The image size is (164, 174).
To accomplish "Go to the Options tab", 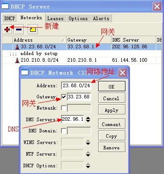I will pyautogui.click(x=78, y=18).
